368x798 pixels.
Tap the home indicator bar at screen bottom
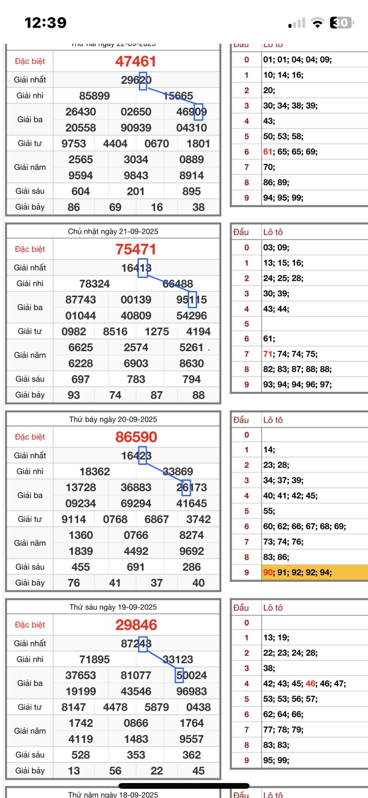point(184,785)
